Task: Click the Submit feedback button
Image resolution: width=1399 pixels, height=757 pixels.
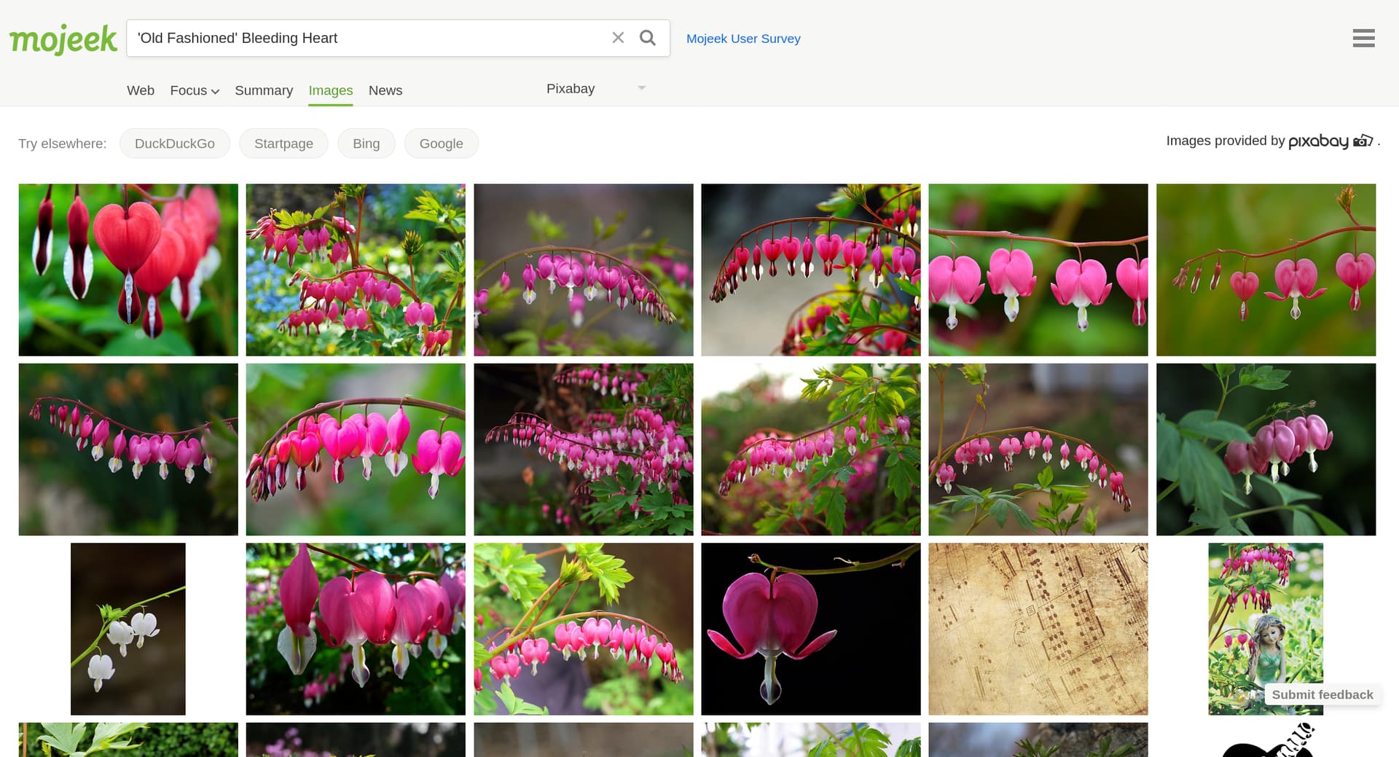Action: 1322,695
